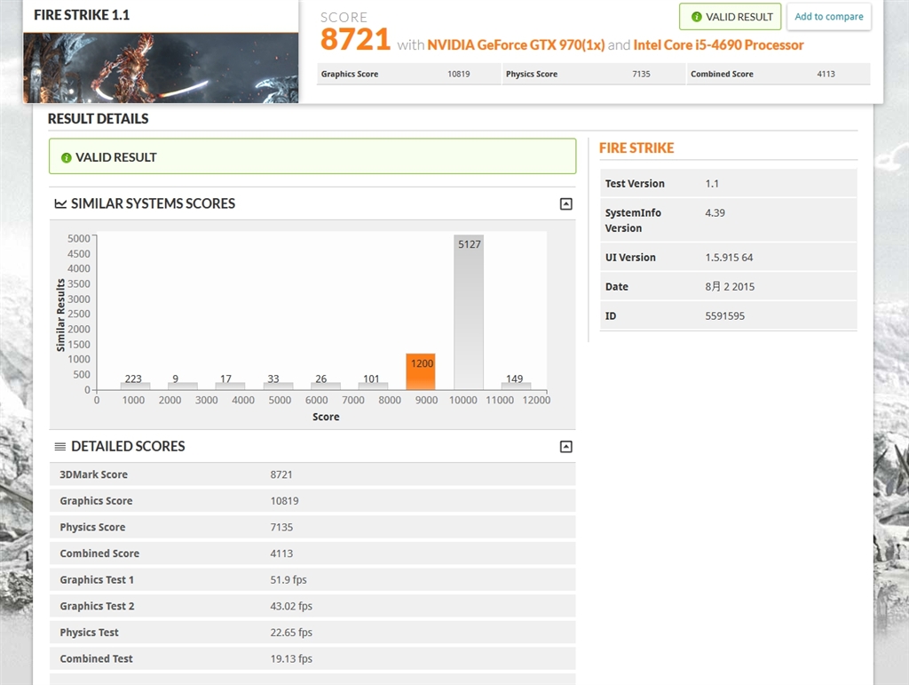This screenshot has width=909, height=685.
Task: Click the info icon in the Valid Result banner
Action: click(66, 158)
